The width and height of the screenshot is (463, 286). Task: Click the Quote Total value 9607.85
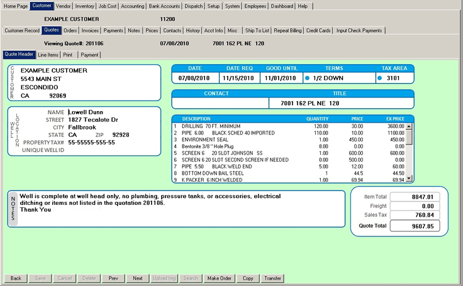pos(415,226)
